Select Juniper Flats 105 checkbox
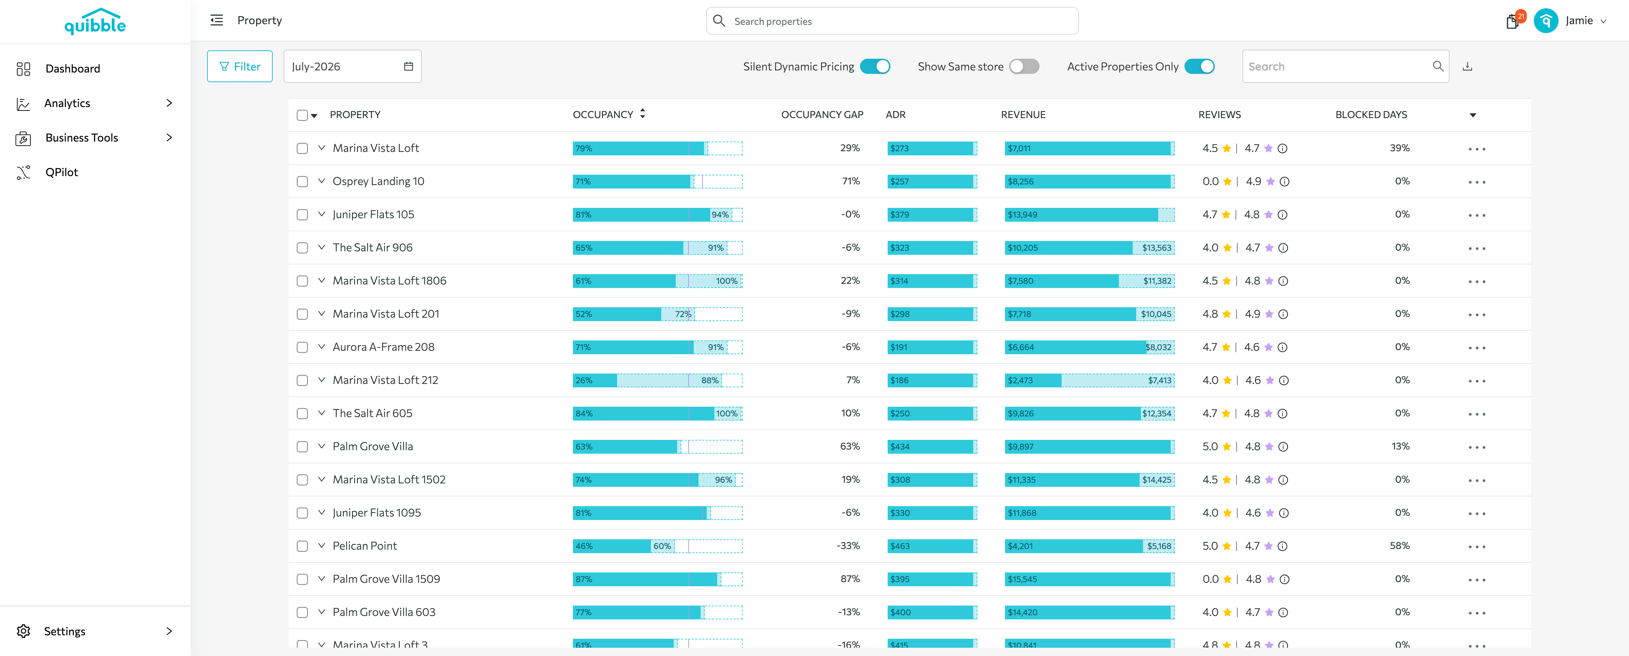Image resolution: width=1629 pixels, height=656 pixels. pos(302,214)
